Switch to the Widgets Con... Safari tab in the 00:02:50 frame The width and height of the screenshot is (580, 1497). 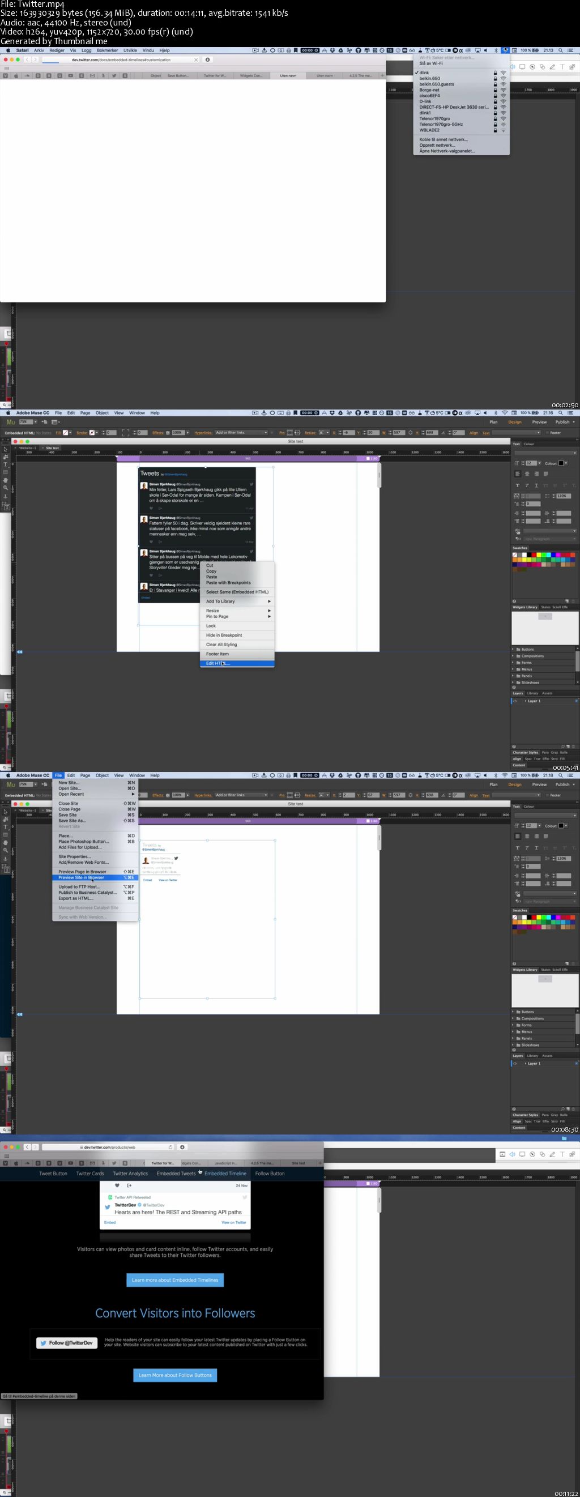tap(250, 75)
